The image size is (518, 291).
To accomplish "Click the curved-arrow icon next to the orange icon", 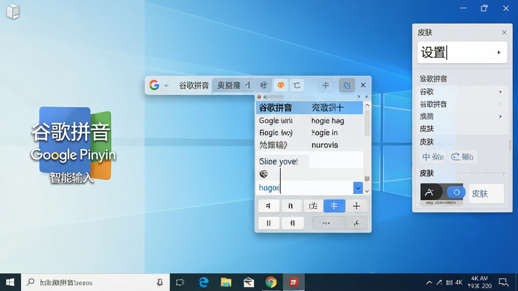I will coord(297,85).
